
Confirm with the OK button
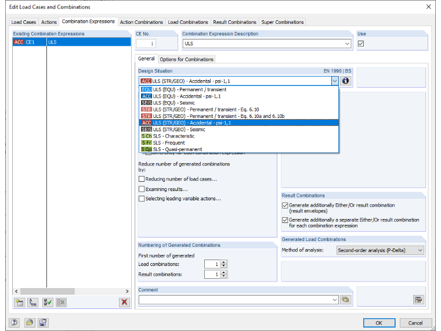click(379, 323)
